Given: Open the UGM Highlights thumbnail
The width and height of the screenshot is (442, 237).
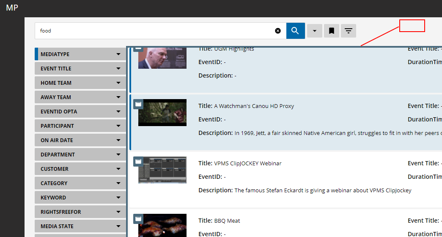Looking at the screenshot, I should point(162,57).
